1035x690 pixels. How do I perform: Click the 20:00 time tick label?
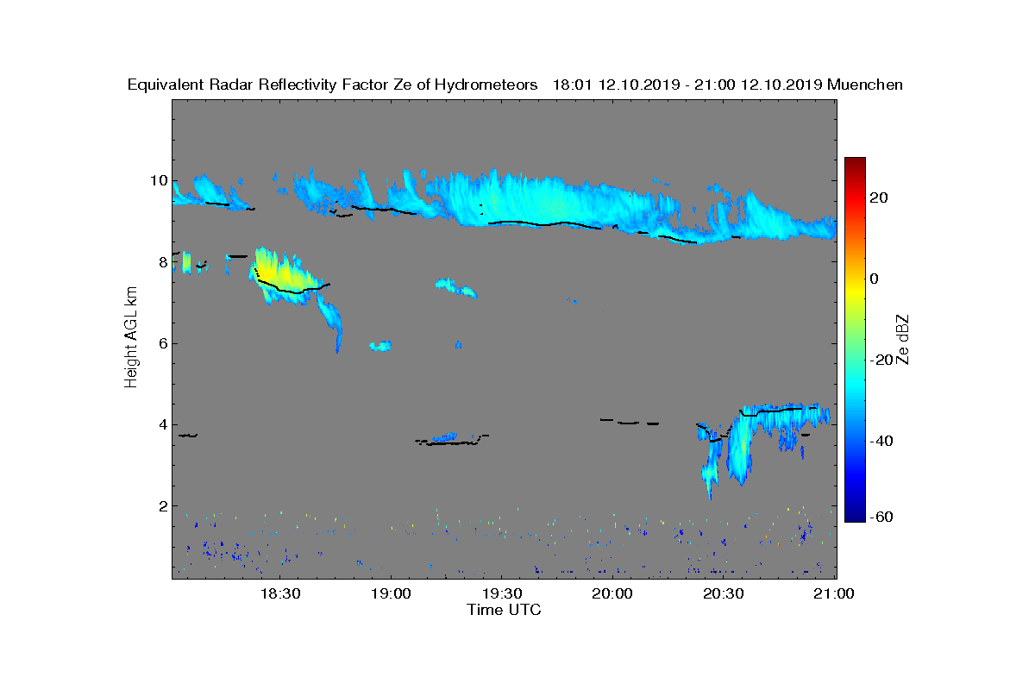click(613, 593)
